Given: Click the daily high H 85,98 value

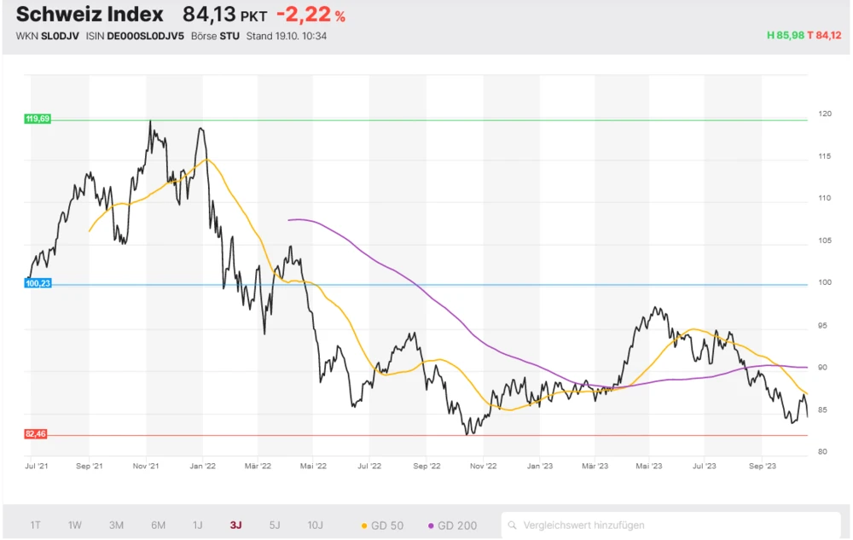Looking at the screenshot, I should (785, 35).
